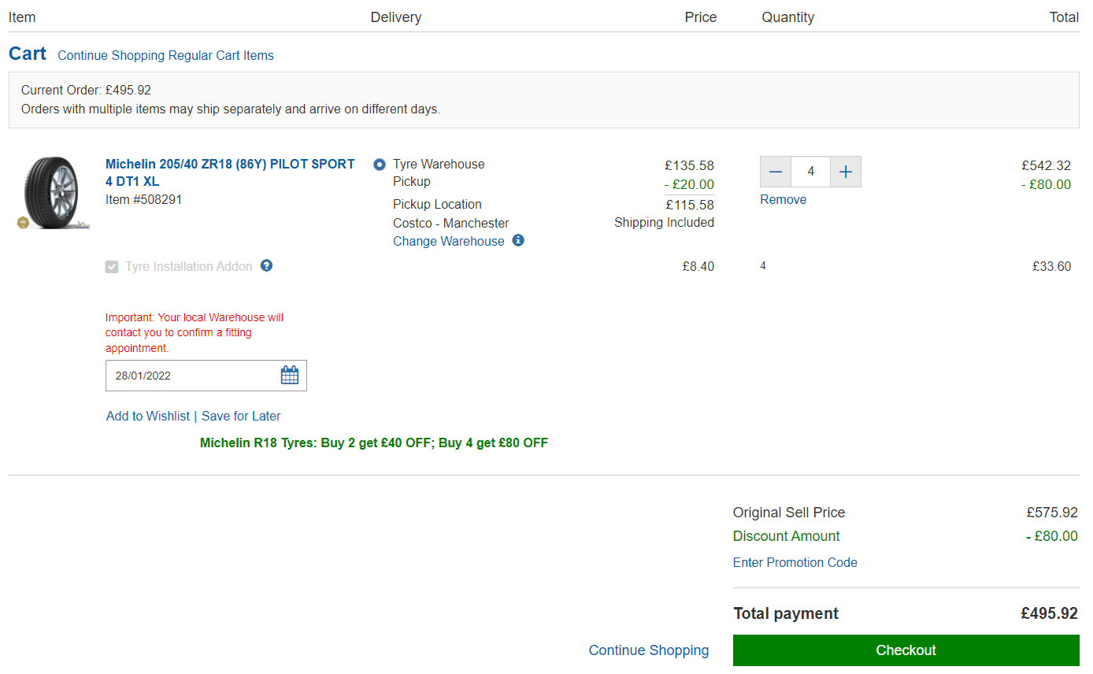Remove the tyre item from cart
Viewport: 1093px width, 674px height.
coord(783,199)
